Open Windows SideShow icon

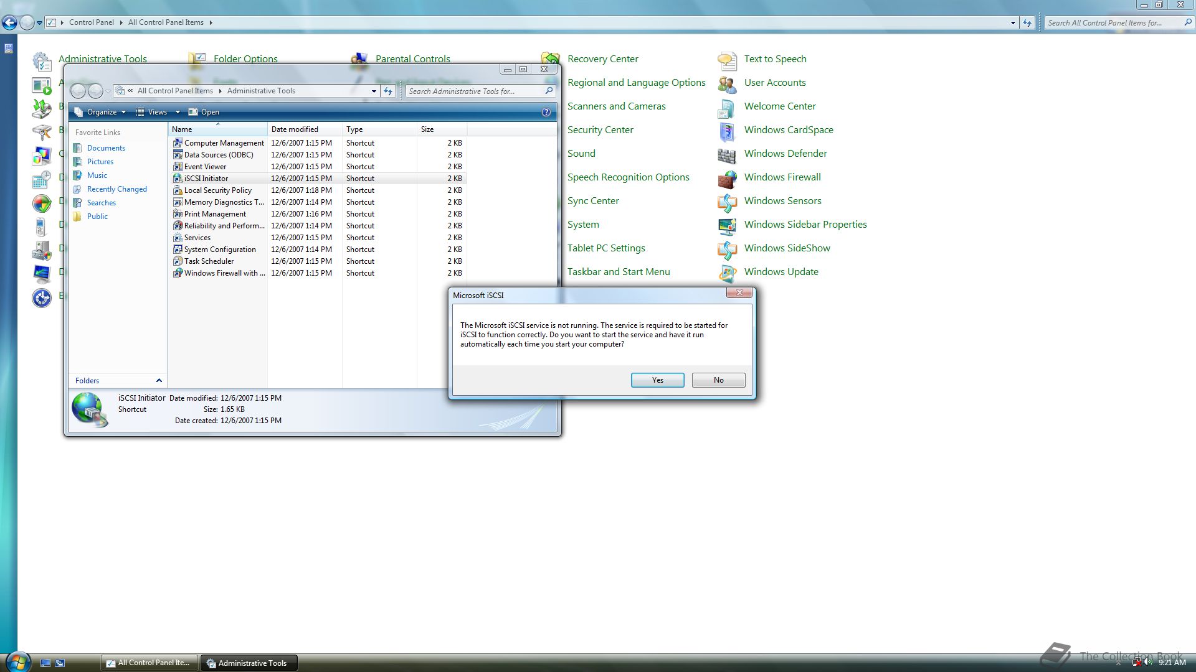(727, 250)
